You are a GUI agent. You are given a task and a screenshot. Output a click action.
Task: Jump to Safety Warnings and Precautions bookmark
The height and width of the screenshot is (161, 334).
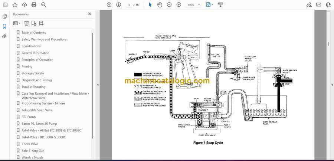(x=44, y=39)
